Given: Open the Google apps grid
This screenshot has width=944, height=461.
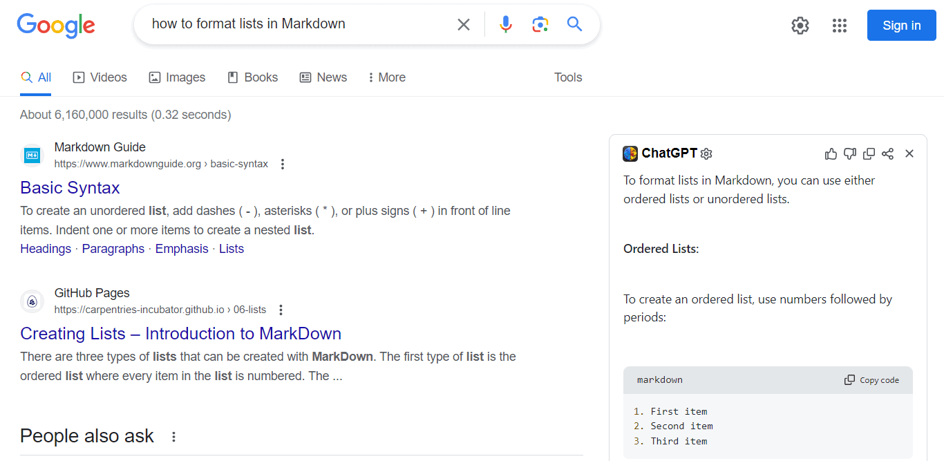Looking at the screenshot, I should pyautogui.click(x=840, y=26).
